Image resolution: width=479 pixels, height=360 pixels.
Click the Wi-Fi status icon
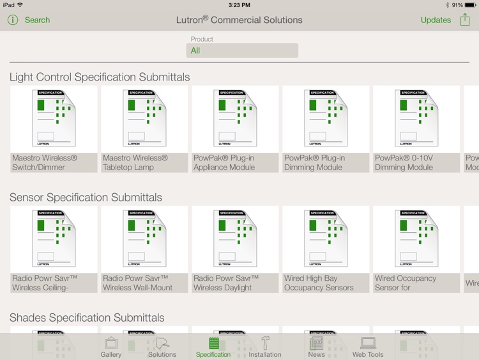click(20, 5)
